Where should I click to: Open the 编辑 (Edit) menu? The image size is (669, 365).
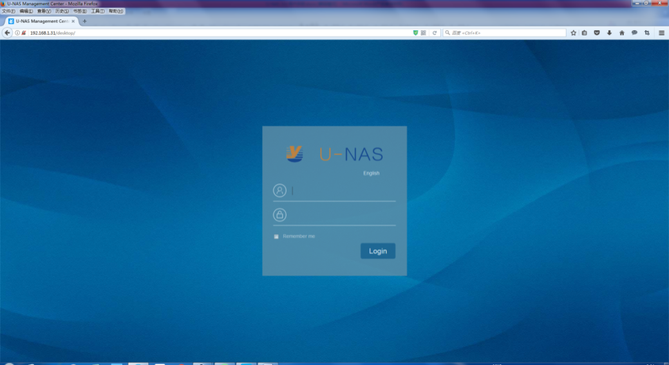[x=26, y=11]
